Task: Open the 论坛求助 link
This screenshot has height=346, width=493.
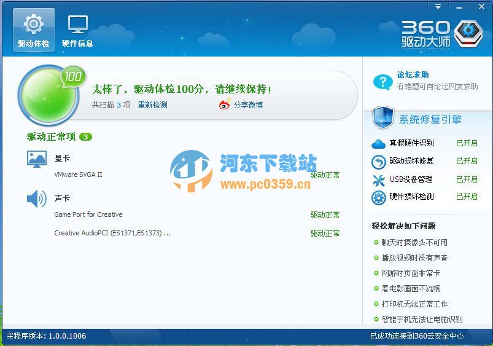Action: point(413,75)
